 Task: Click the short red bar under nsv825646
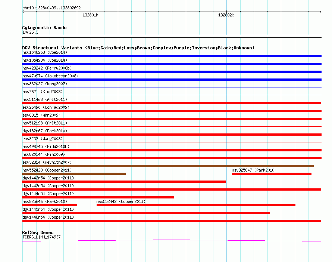pyautogui.click(x=50, y=205)
